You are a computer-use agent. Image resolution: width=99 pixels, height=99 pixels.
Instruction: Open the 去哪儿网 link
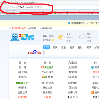tap(73, 92)
